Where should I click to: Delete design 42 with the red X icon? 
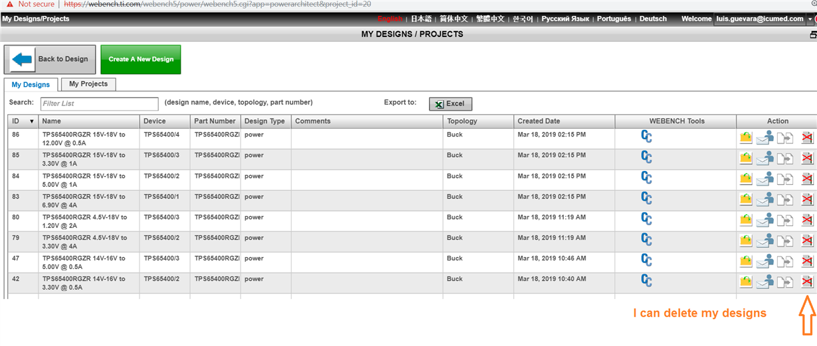(807, 282)
